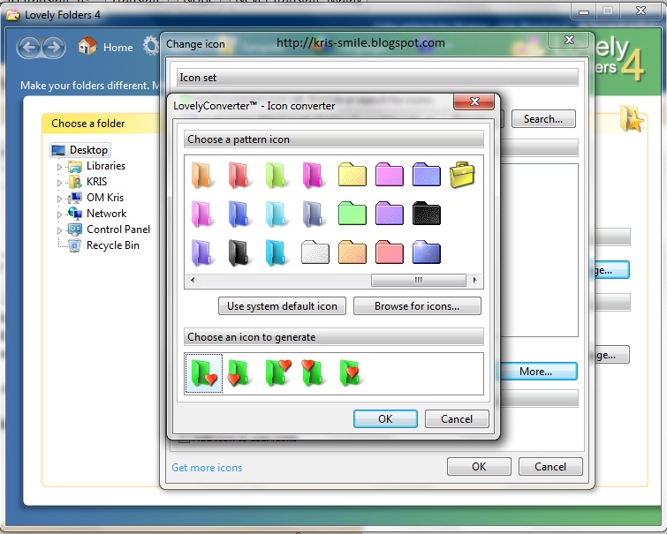
Task: Expand the Network tree node
Action: 59,214
